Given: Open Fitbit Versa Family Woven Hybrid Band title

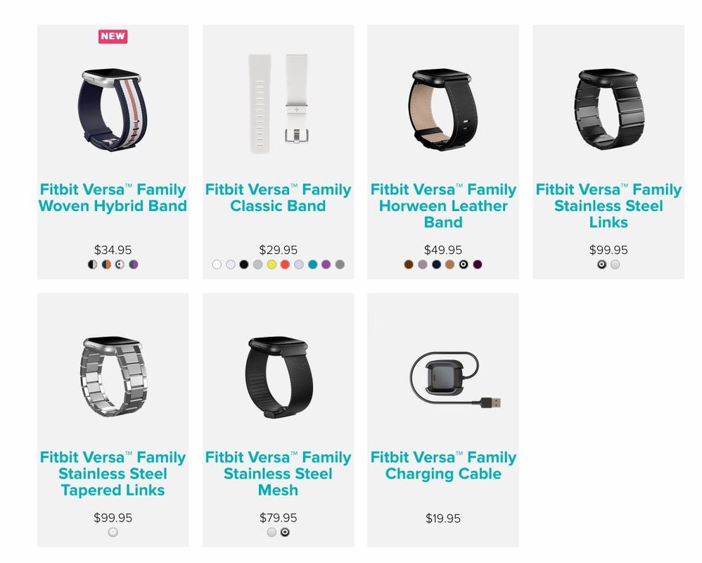Looking at the screenshot, I should (113, 198).
